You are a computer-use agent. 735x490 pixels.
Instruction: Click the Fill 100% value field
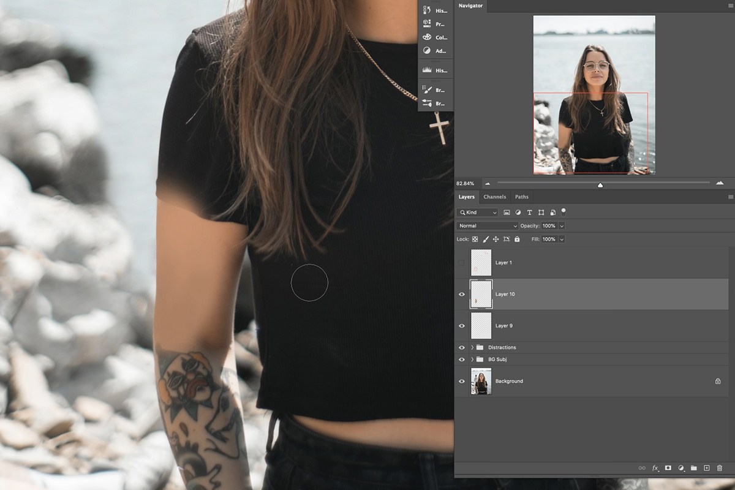click(x=549, y=239)
